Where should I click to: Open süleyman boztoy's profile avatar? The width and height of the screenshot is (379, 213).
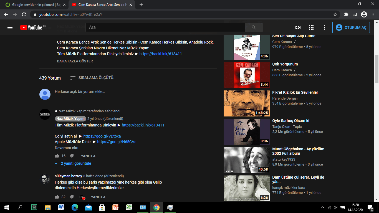(x=45, y=179)
